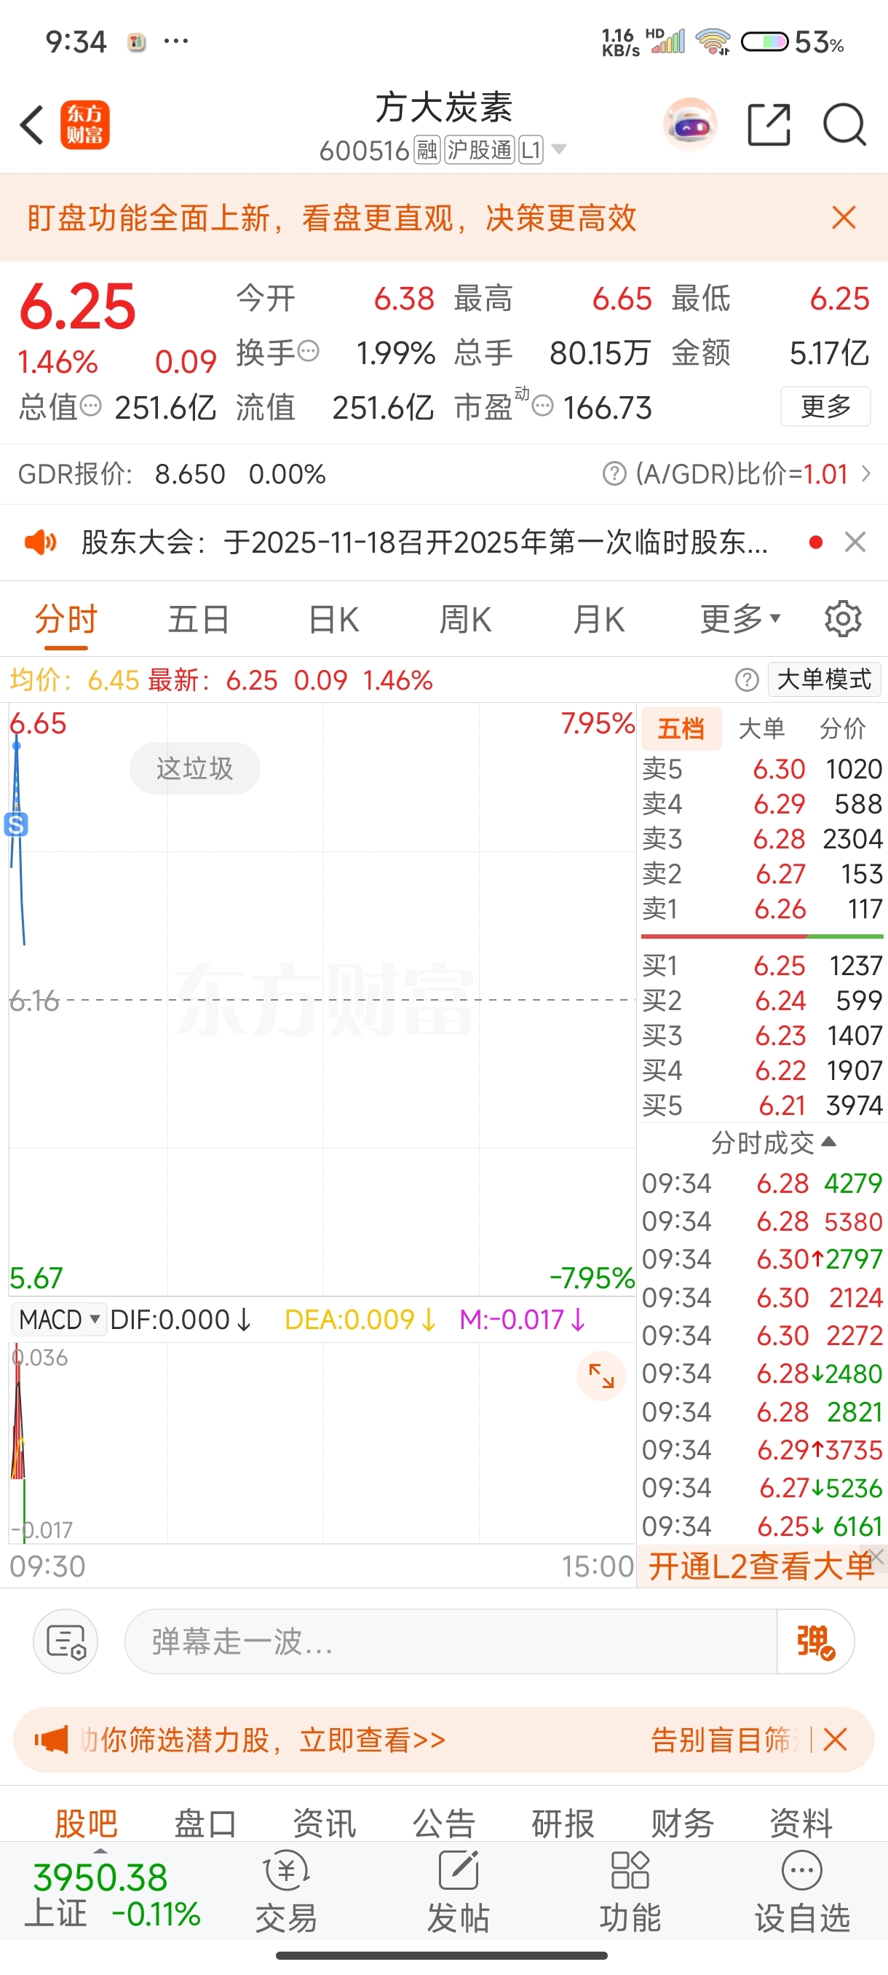Tap the orange speaker announcement icon
The image size is (888, 1975).
tap(41, 543)
